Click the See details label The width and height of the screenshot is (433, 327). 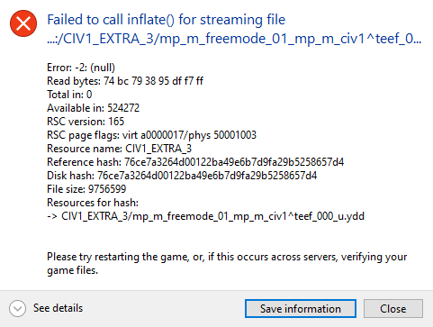(58, 308)
